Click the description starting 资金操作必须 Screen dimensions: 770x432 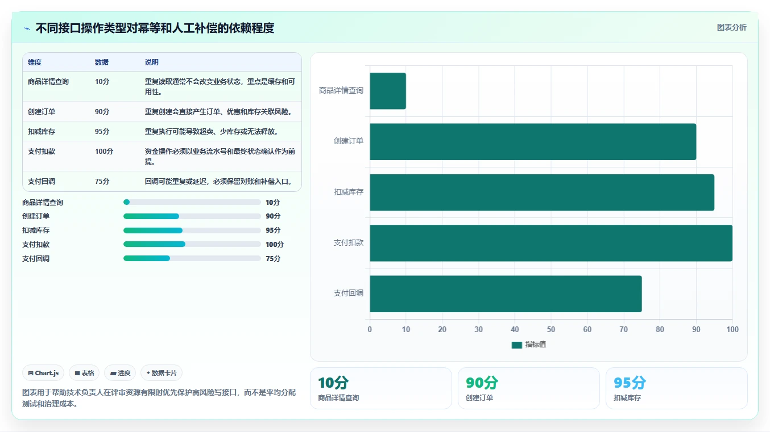coord(220,156)
